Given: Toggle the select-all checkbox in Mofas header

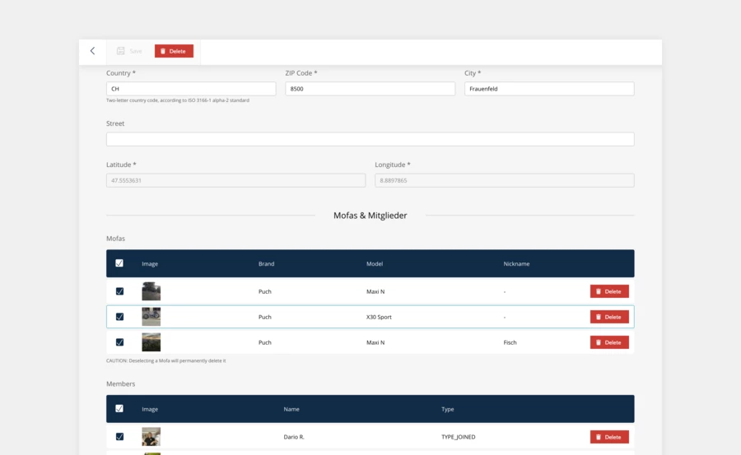Looking at the screenshot, I should [x=119, y=263].
